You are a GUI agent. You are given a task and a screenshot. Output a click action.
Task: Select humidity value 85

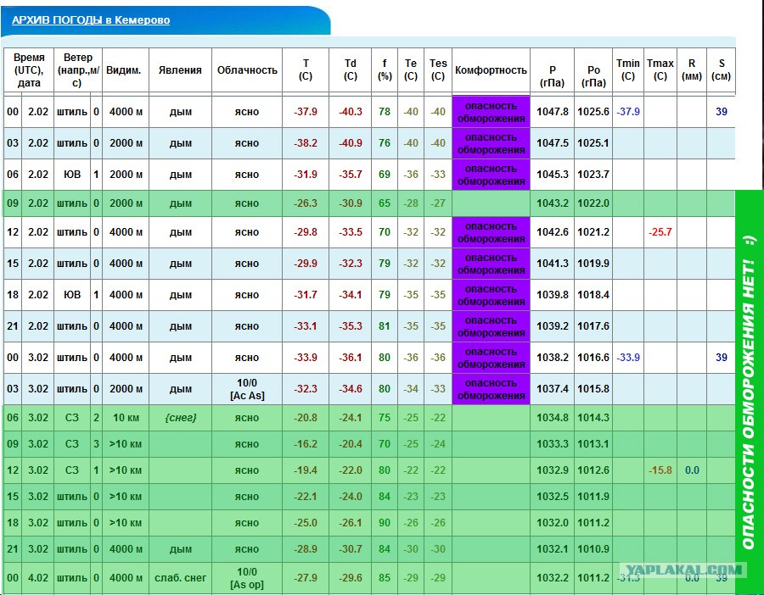click(x=385, y=577)
